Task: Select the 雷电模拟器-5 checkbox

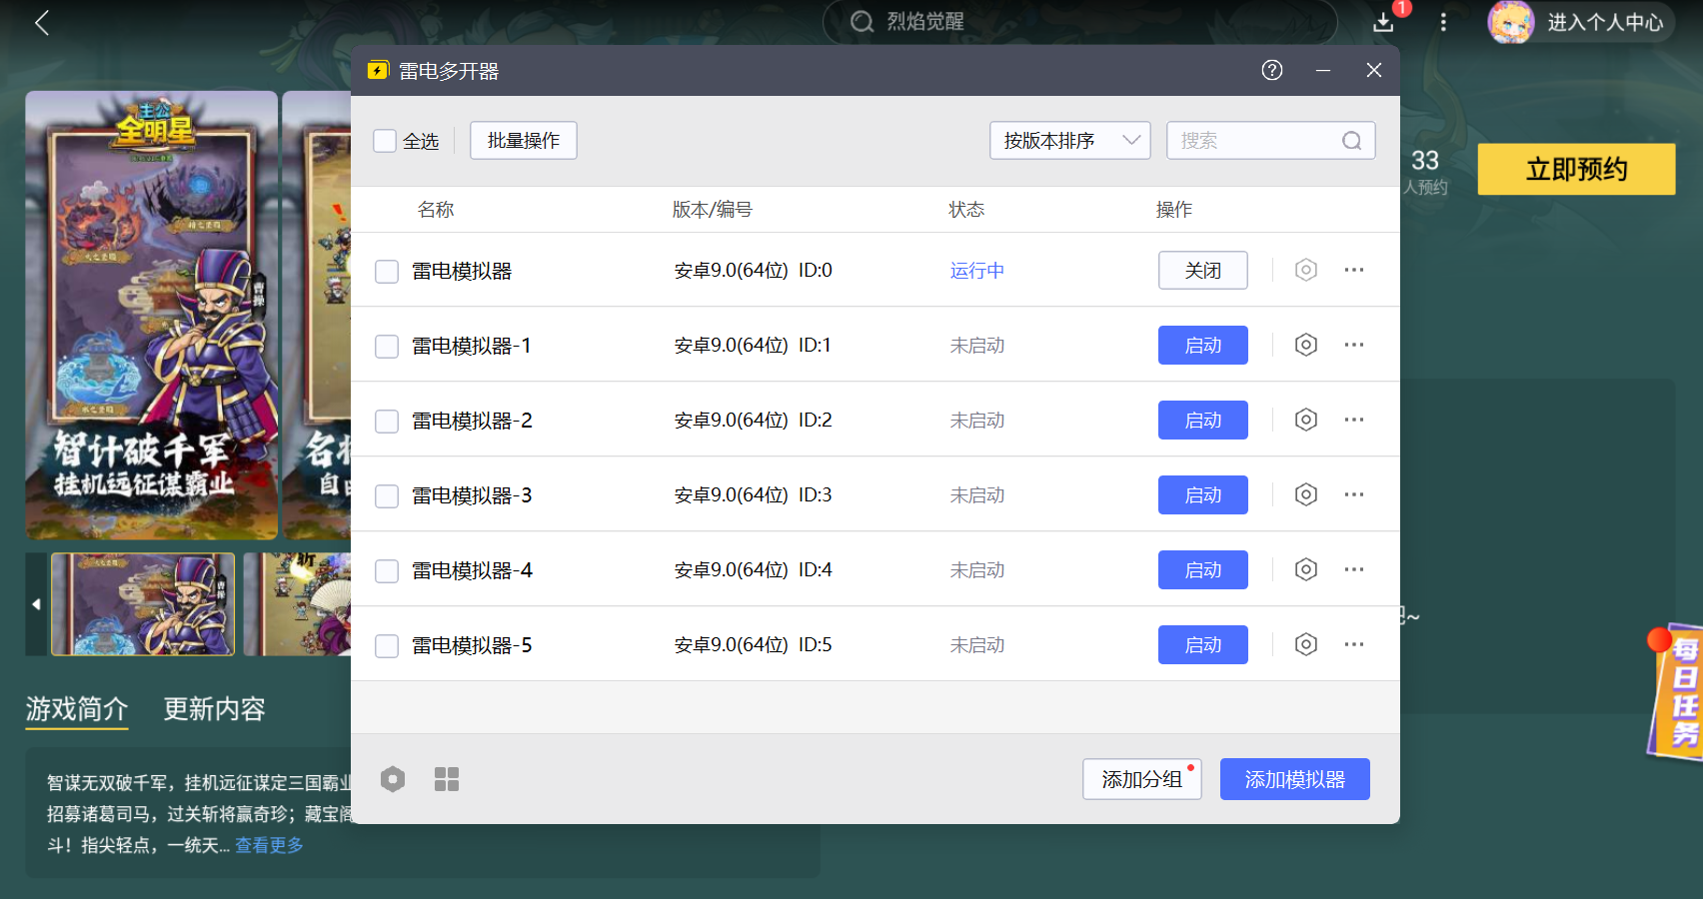Action: pos(387,645)
